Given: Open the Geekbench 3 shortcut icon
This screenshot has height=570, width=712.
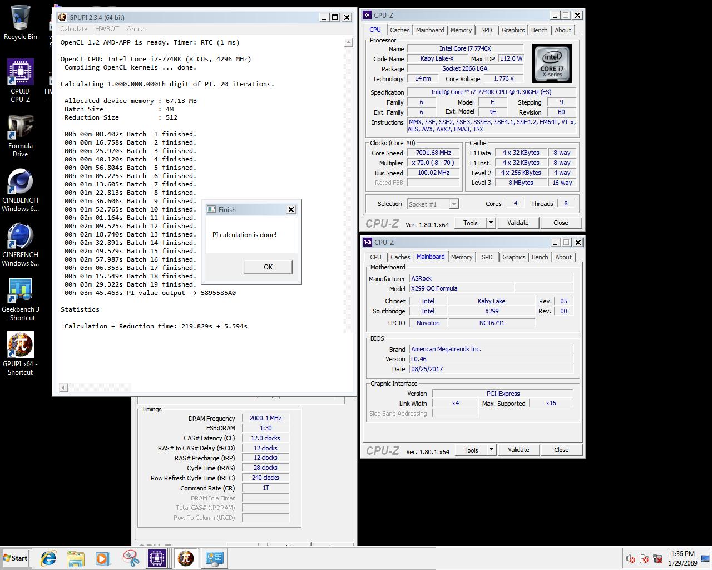Looking at the screenshot, I should click(x=21, y=299).
